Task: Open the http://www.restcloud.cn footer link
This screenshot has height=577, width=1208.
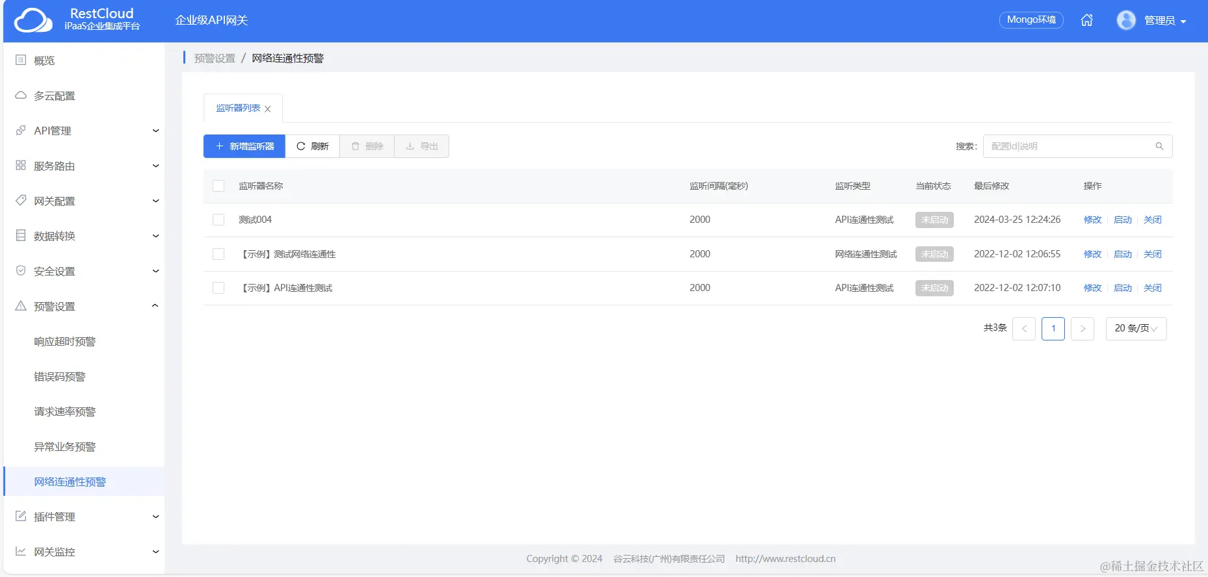Action: pos(785,559)
